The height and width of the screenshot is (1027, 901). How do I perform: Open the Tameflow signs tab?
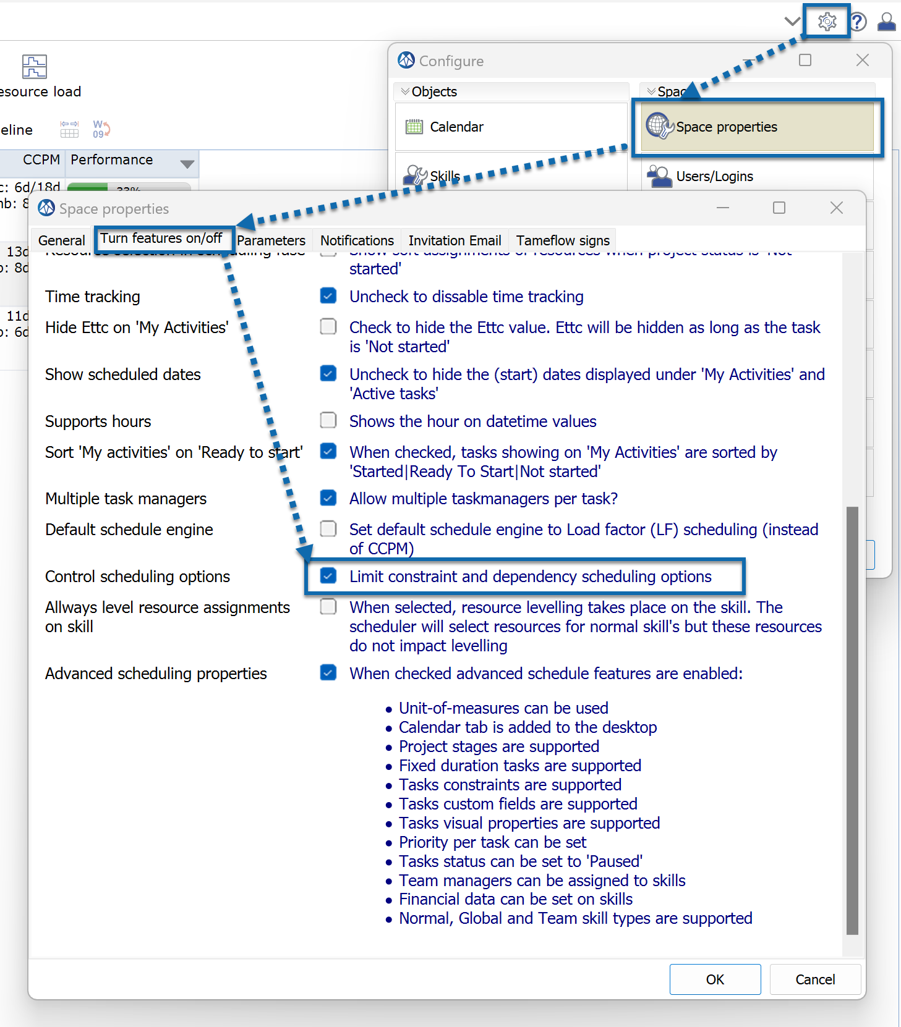(x=563, y=240)
